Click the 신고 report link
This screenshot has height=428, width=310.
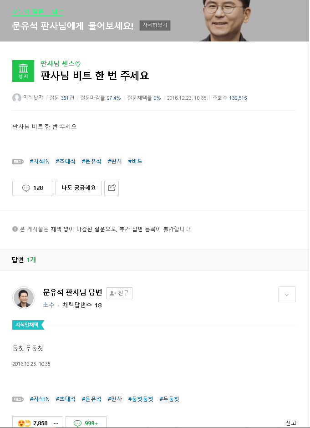(x=290, y=423)
